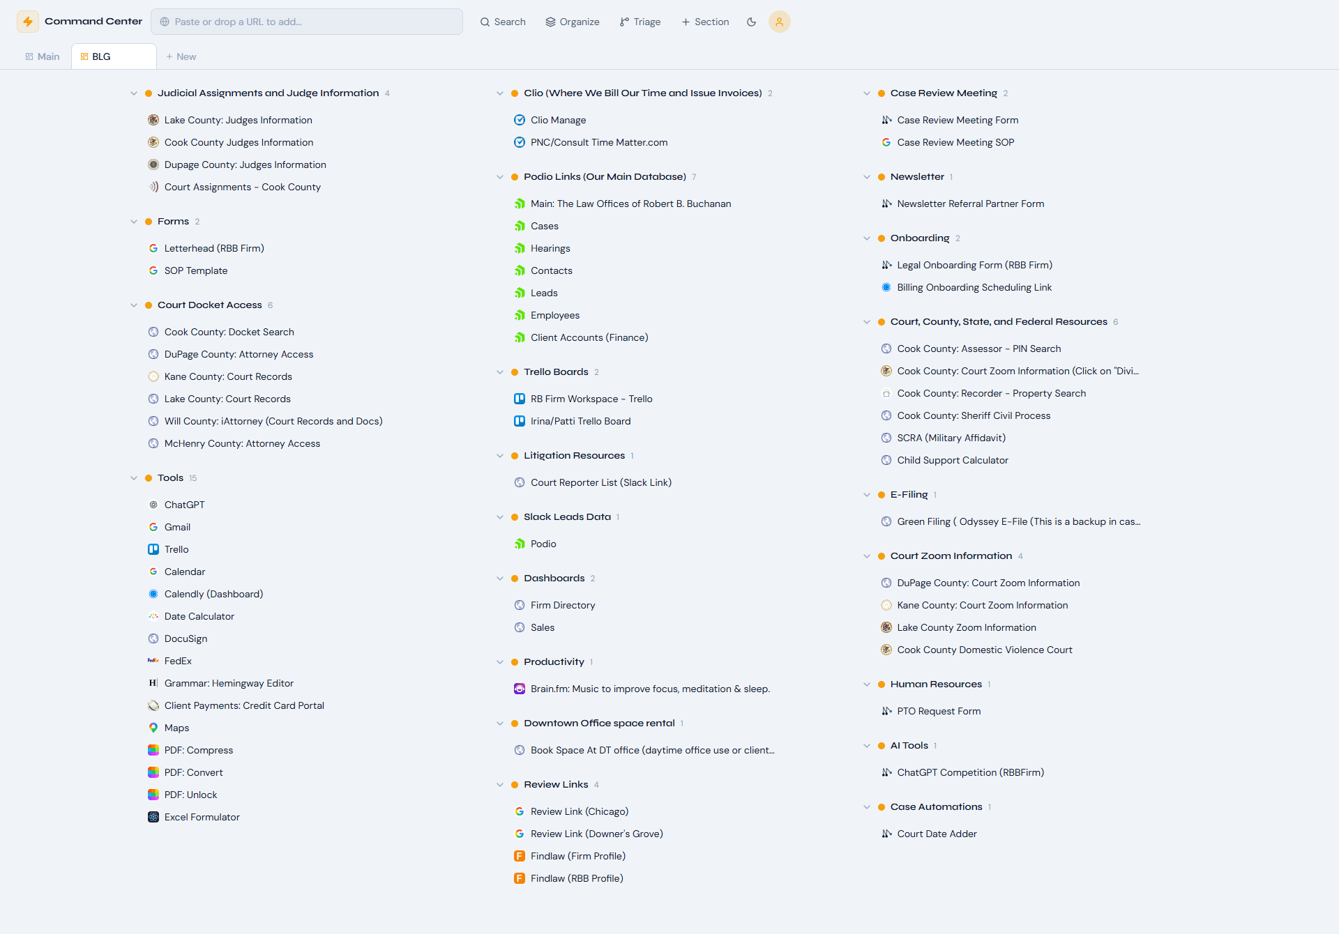
Task: Click the Trello icon next to RB Firm Workspace
Action: (x=520, y=398)
